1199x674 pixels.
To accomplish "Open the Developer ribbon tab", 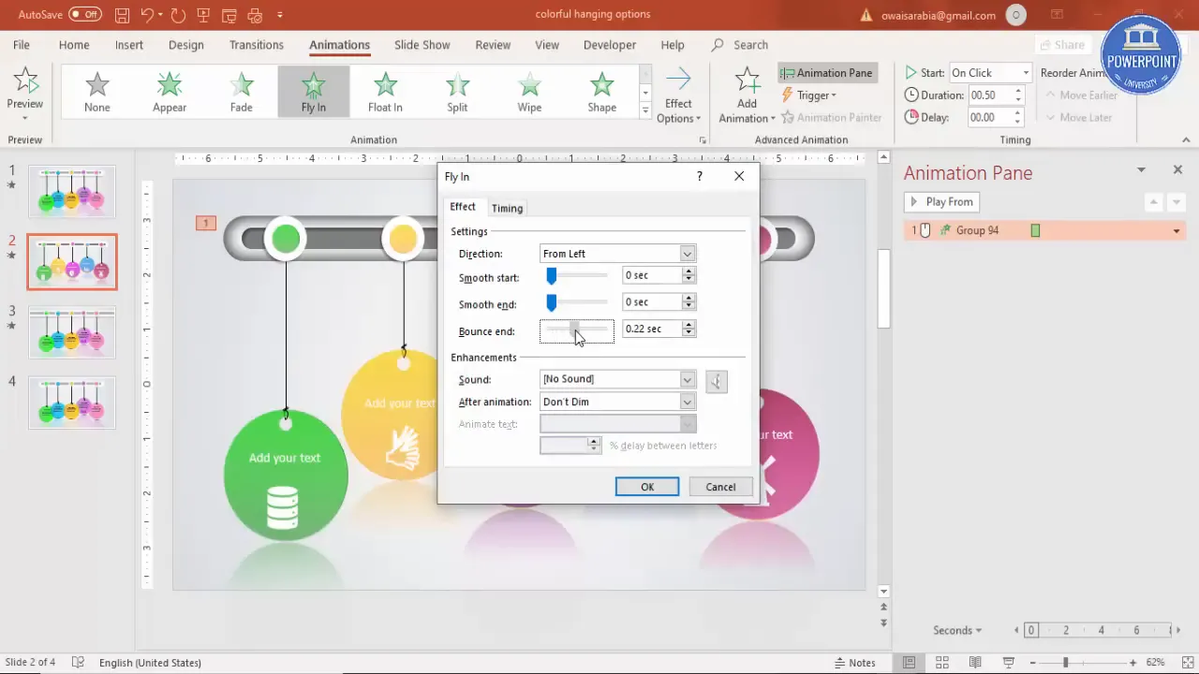I will click(610, 45).
